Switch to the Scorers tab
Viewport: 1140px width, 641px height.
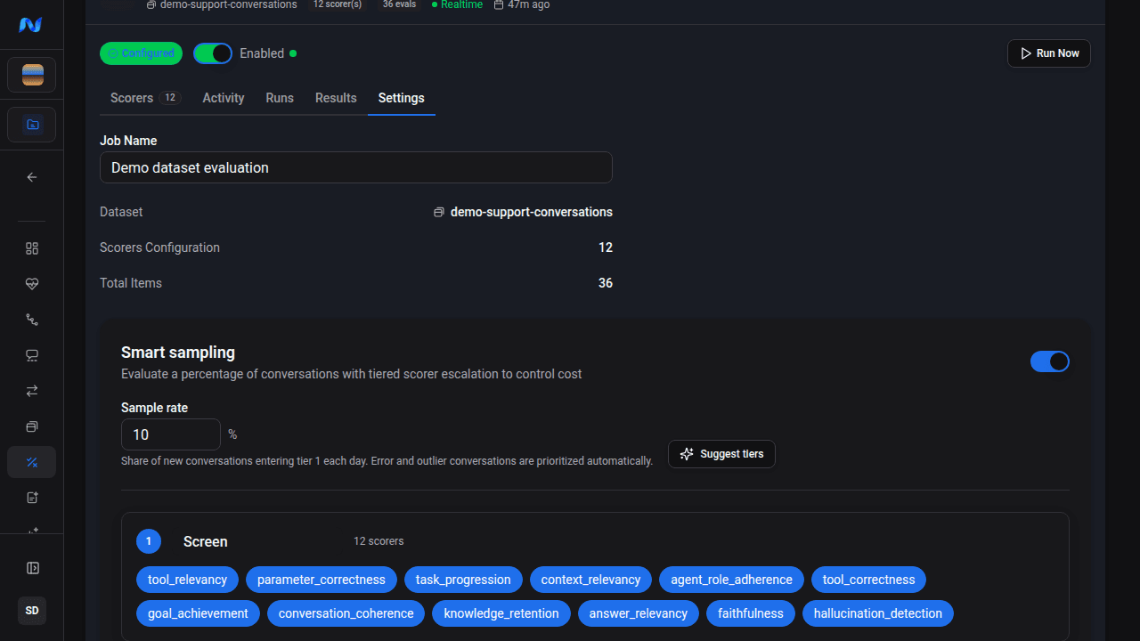(145, 98)
